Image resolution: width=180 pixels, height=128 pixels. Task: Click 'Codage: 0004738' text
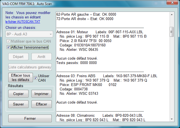coord(74,89)
